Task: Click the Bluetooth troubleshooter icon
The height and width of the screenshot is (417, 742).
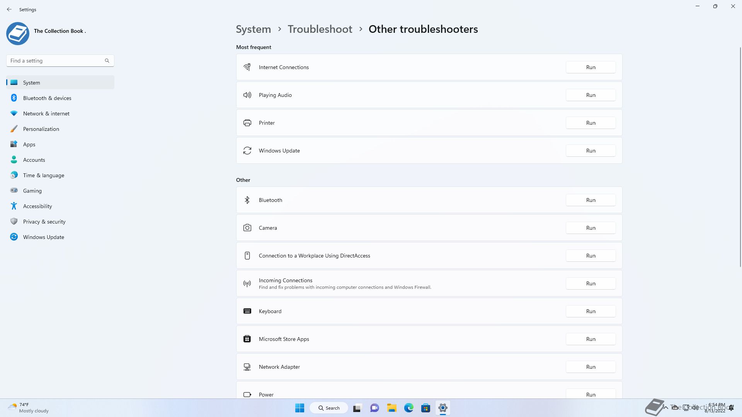Action: pyautogui.click(x=247, y=200)
